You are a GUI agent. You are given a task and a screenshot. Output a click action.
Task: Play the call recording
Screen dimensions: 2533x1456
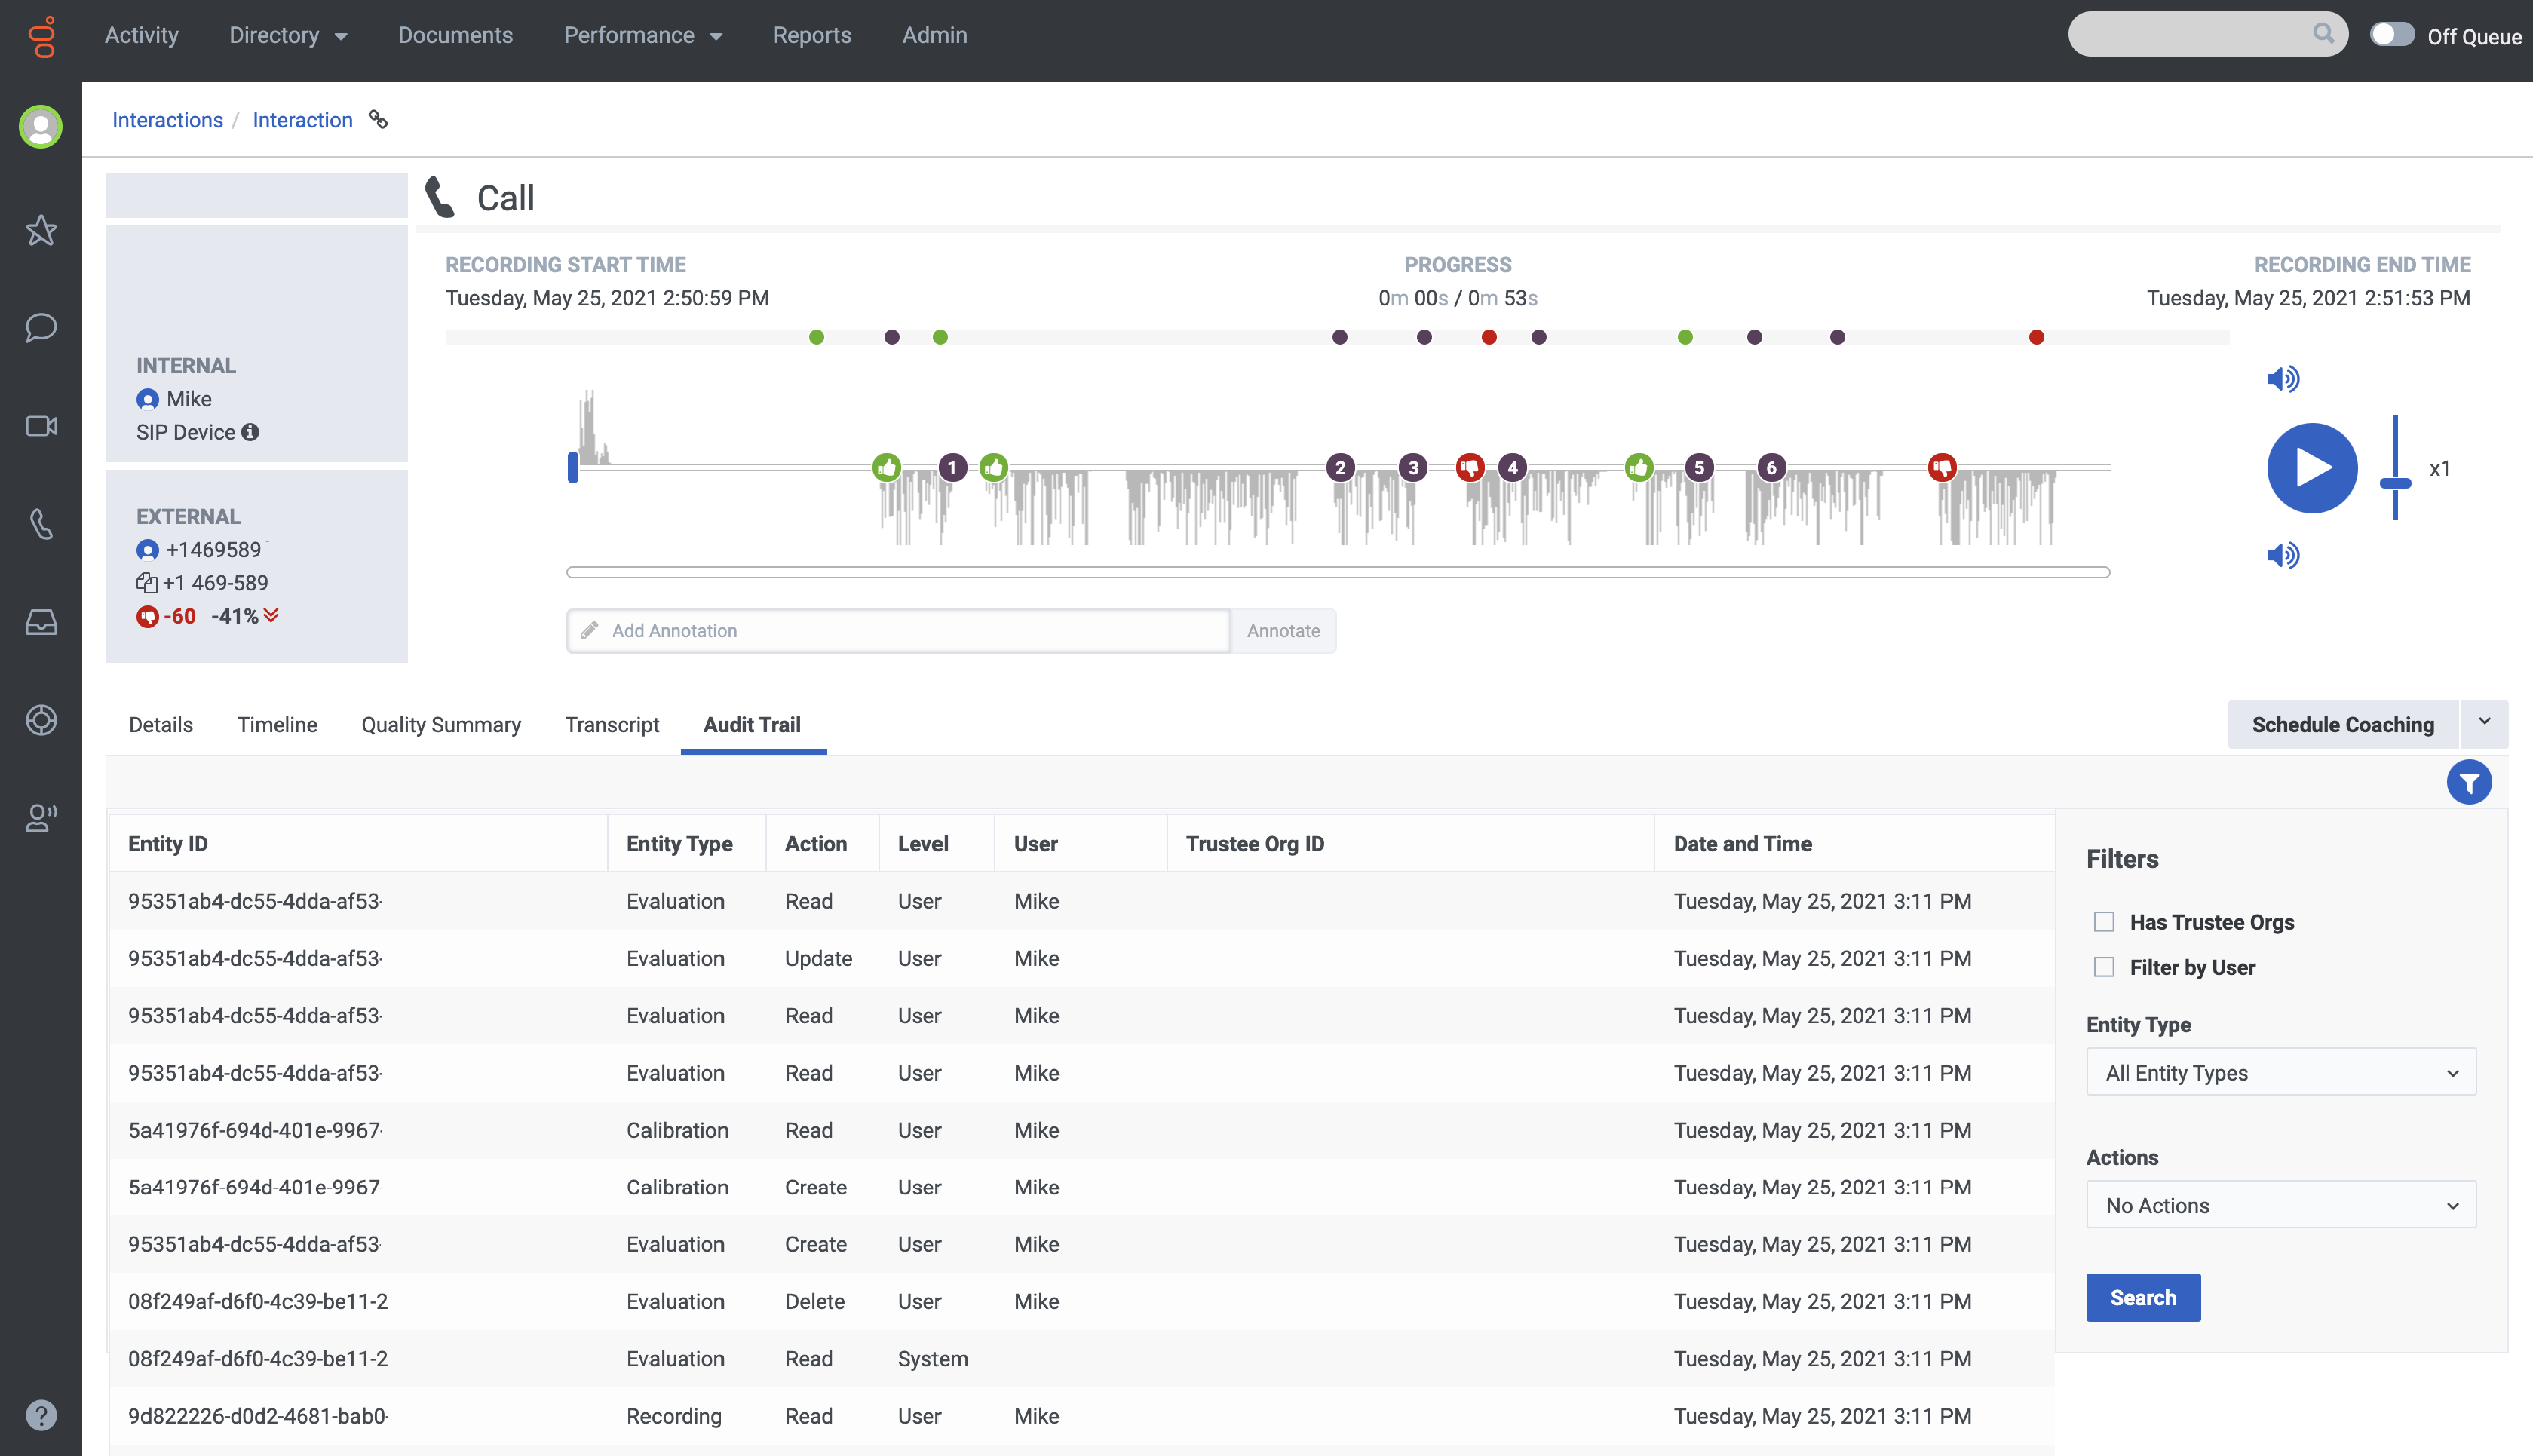(x=2312, y=468)
